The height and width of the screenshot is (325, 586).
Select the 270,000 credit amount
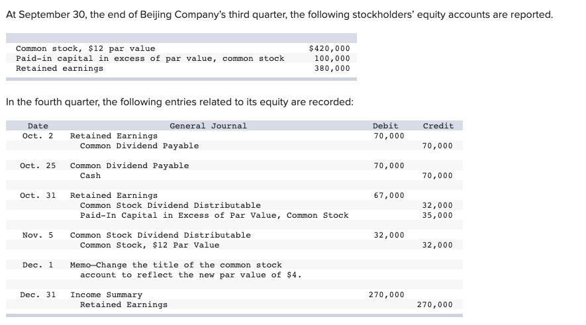click(x=434, y=305)
